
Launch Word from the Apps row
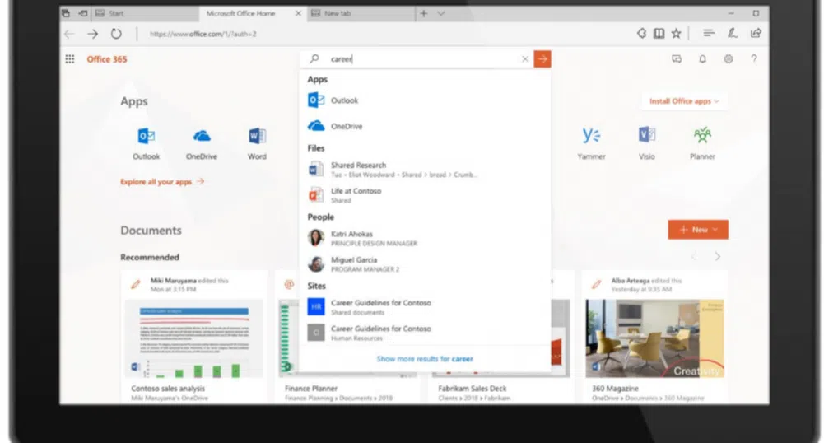pos(257,136)
